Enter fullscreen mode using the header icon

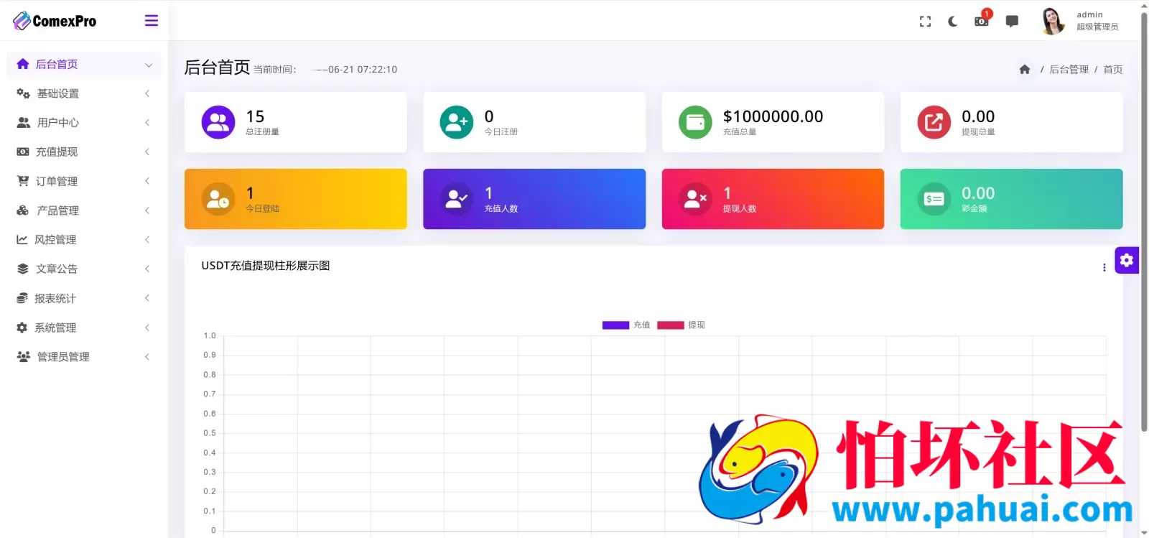click(x=925, y=22)
